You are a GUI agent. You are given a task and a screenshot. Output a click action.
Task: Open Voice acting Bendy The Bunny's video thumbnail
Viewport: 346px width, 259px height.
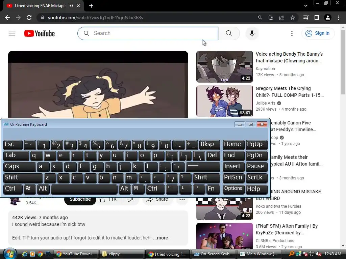coord(225,67)
